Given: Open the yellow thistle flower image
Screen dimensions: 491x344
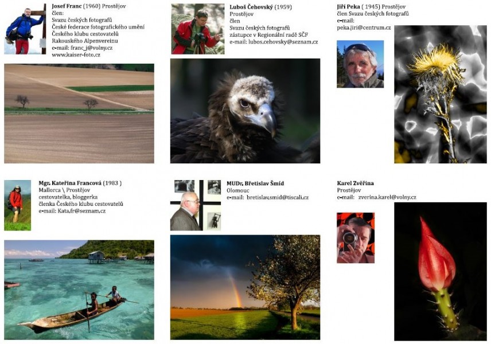Looking at the screenshot, I should tap(441, 94).
